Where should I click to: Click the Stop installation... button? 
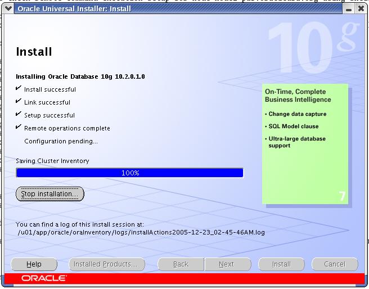click(50, 194)
